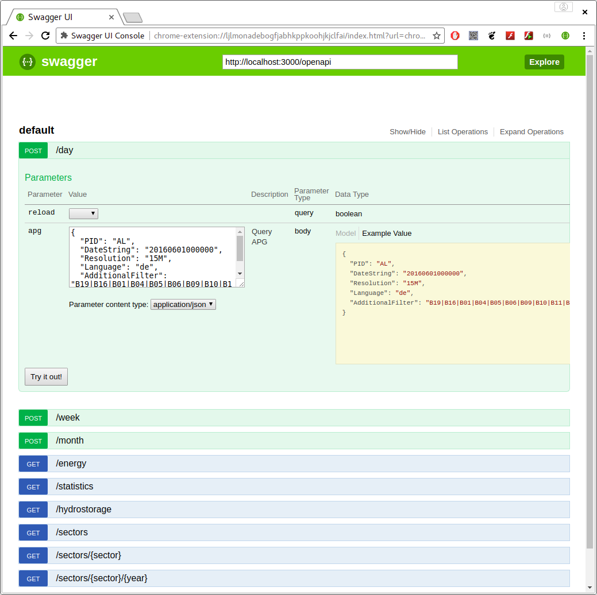This screenshot has width=597, height=595.
Task: Click the List Operations link
Action: (x=463, y=132)
